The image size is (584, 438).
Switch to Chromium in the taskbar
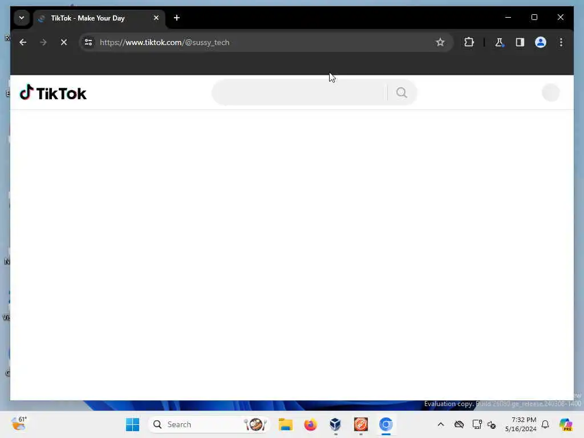tap(386, 424)
